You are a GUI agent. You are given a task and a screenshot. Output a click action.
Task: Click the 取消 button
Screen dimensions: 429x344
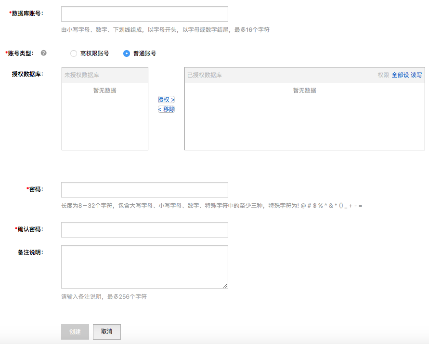[106, 332]
